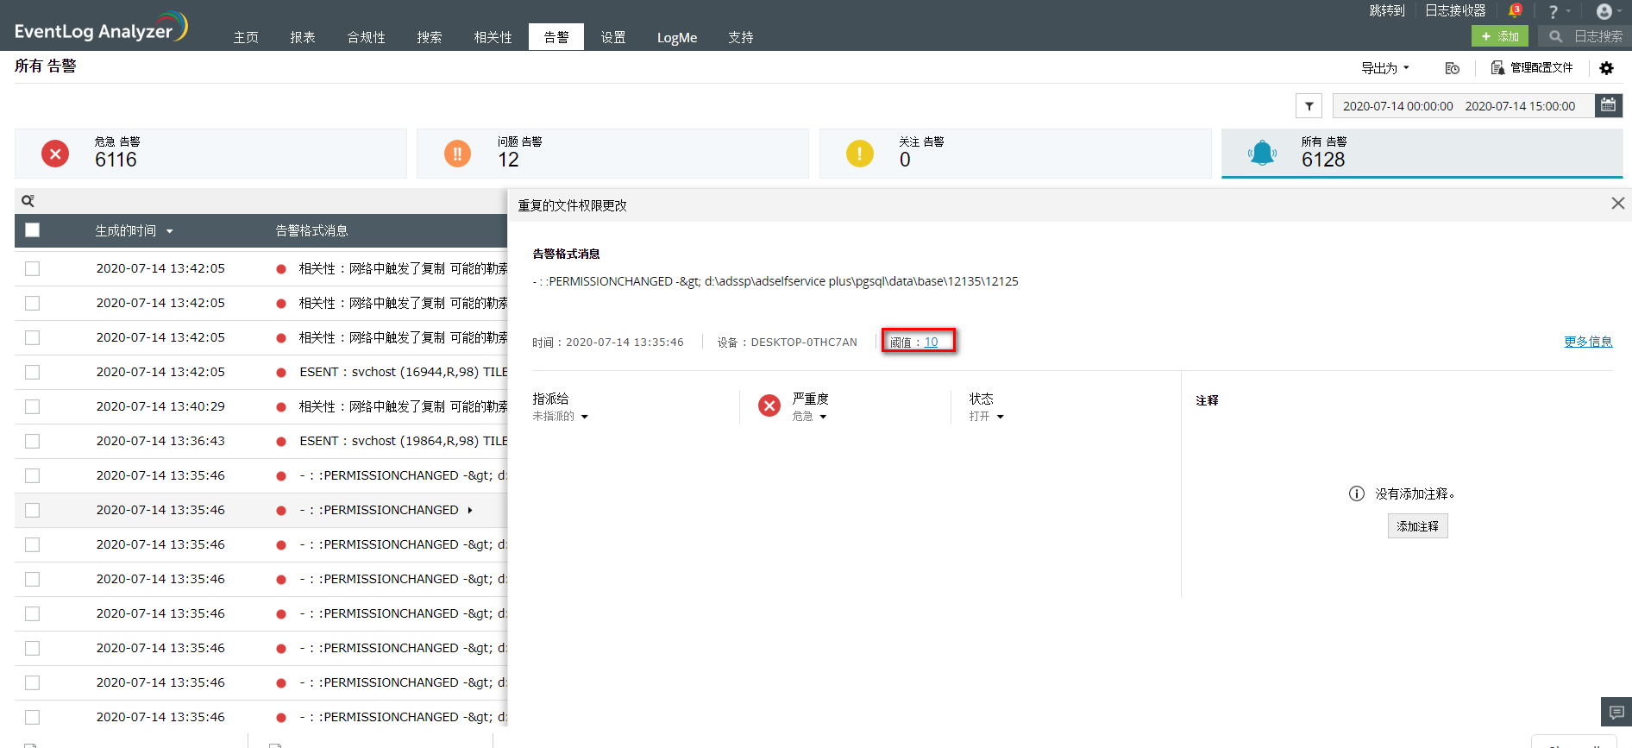Open the 支持 support tab
The height and width of the screenshot is (748, 1632).
pos(741,37)
